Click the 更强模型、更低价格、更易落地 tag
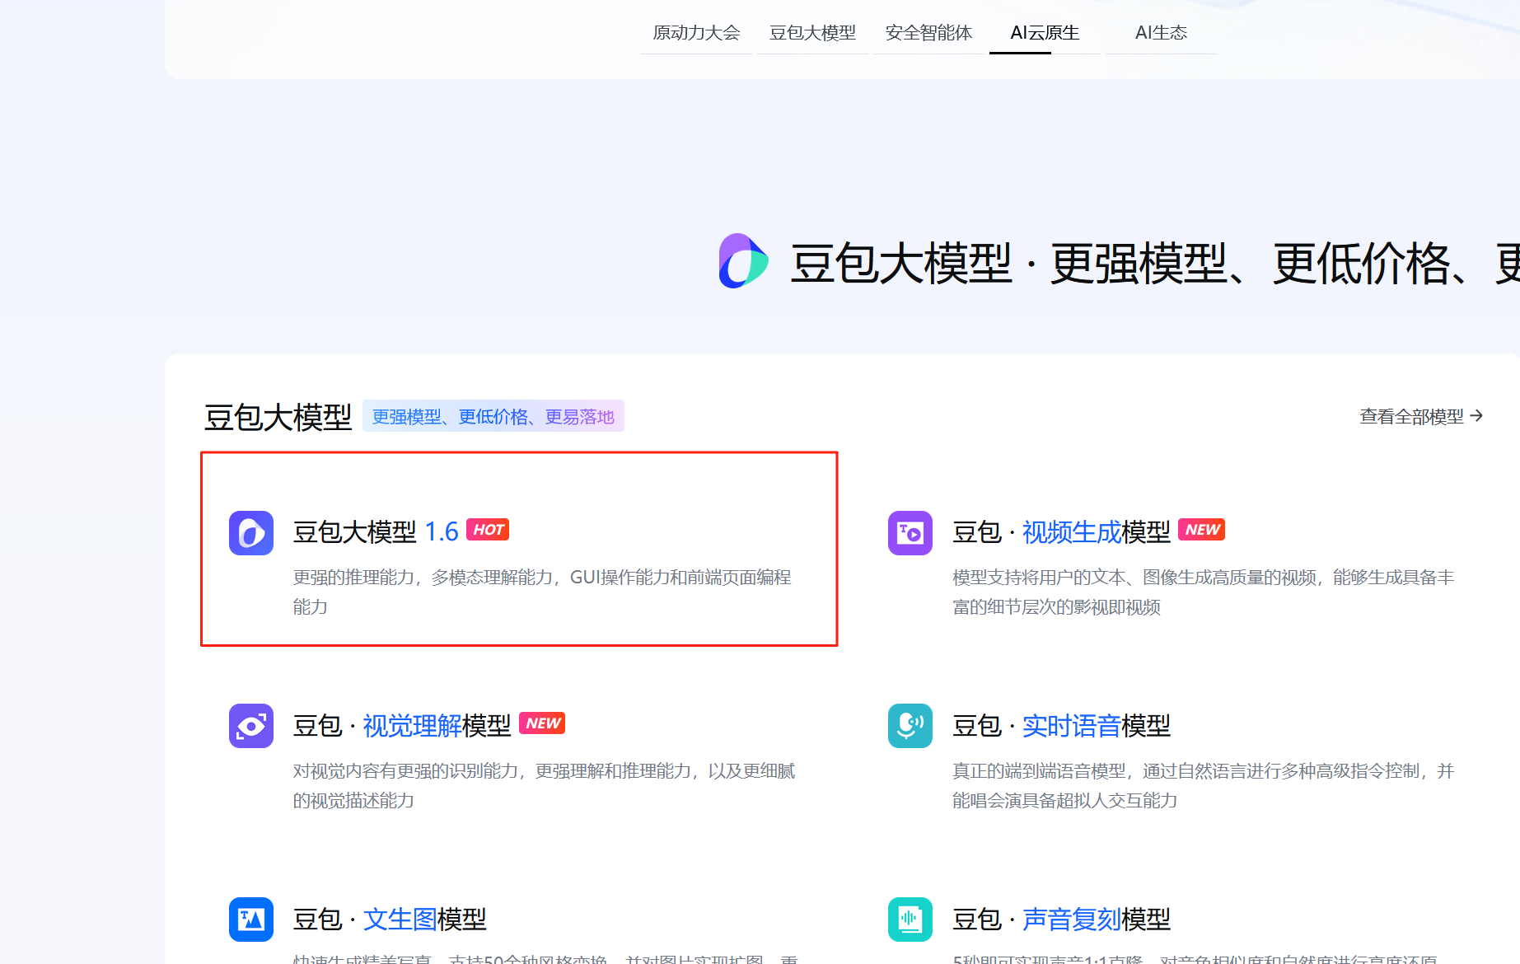 493,416
